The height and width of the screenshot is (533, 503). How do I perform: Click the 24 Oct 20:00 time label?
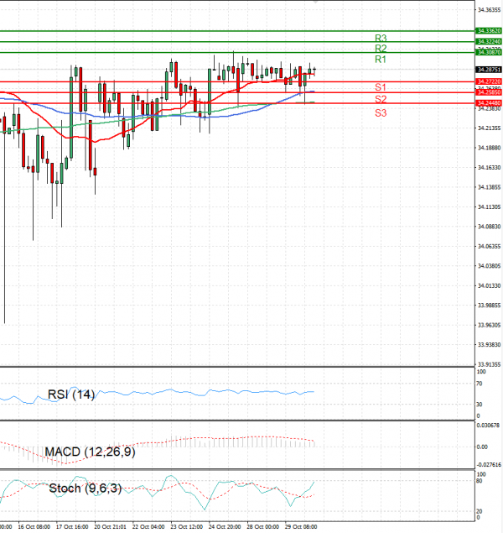tap(225, 527)
